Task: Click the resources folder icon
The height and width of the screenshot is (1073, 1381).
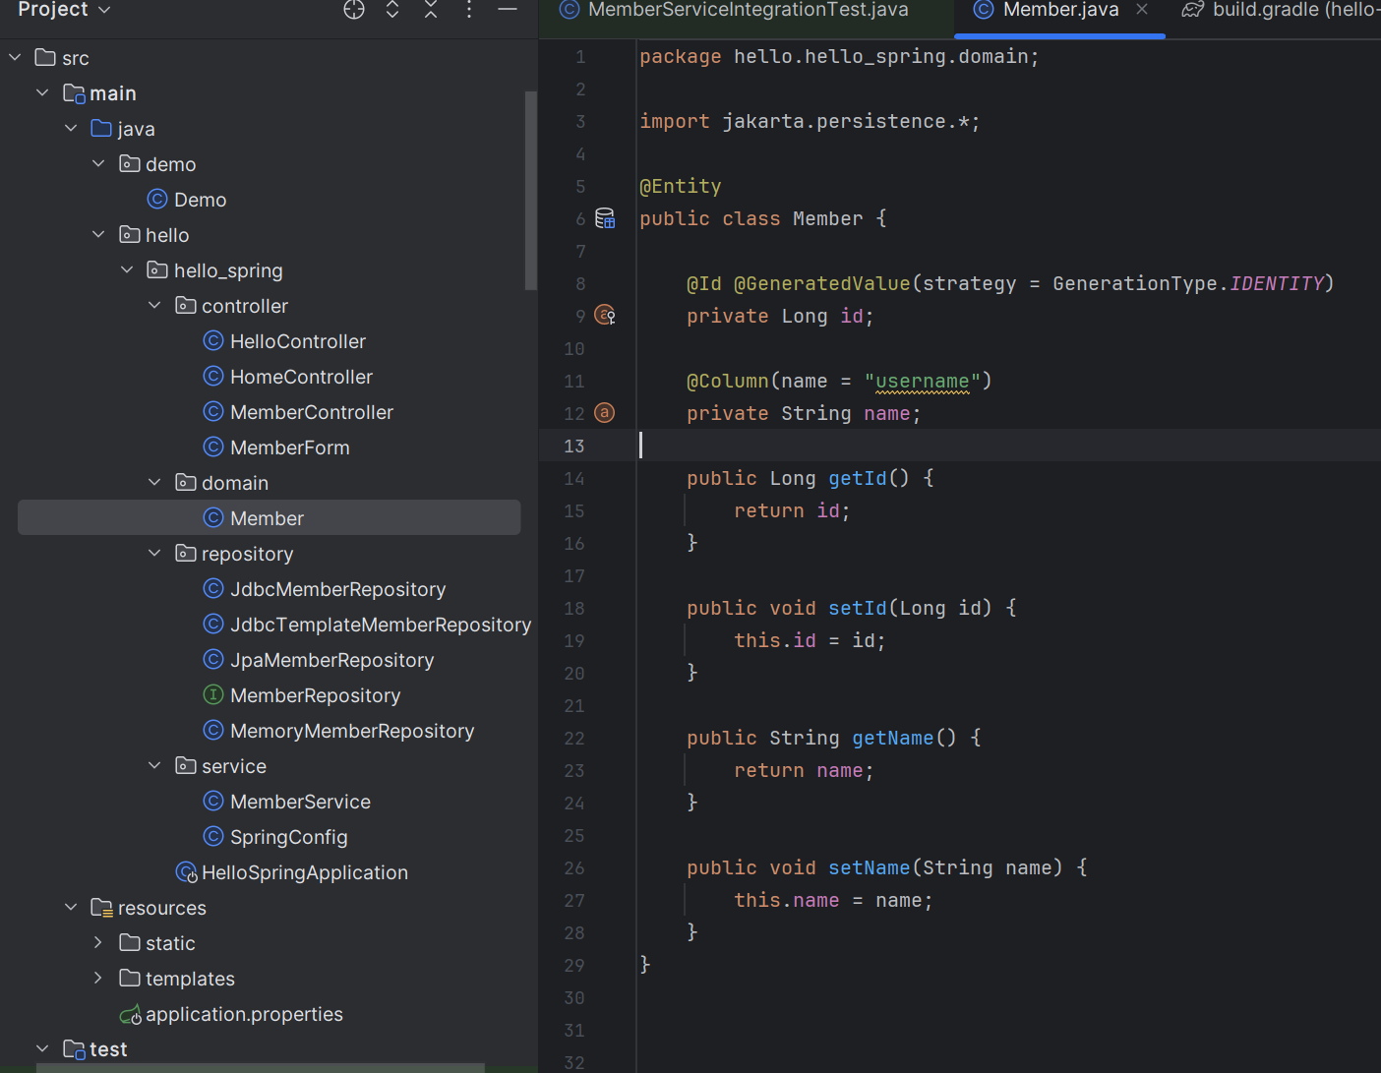Action: (x=102, y=908)
